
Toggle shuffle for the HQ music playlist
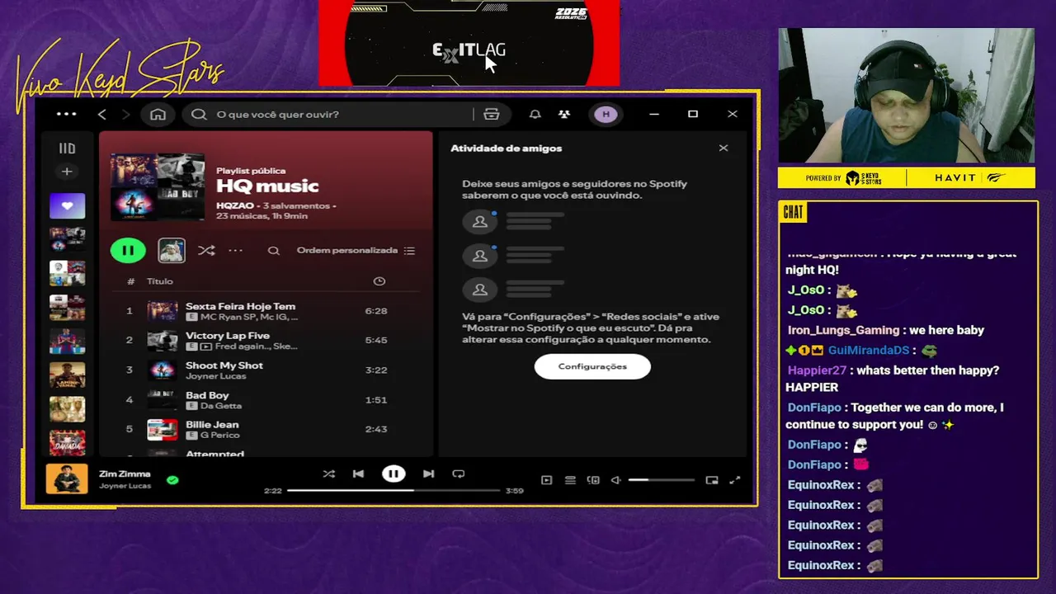206,250
